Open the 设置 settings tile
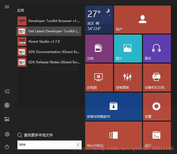The height and width of the screenshot is (154, 177). coord(157,107)
